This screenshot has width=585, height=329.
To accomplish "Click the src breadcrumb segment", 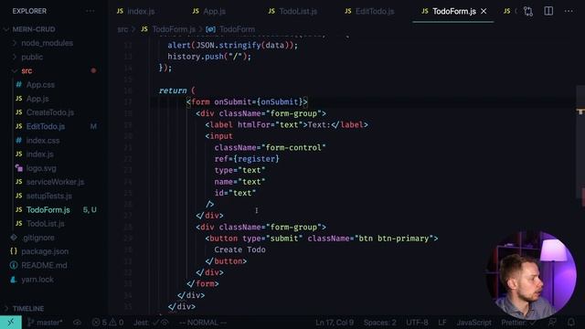I will pos(122,29).
